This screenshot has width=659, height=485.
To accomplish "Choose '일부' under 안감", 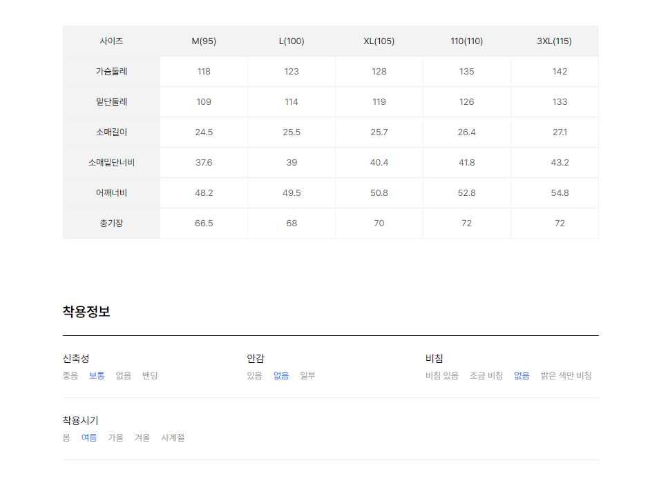I will [x=307, y=375].
